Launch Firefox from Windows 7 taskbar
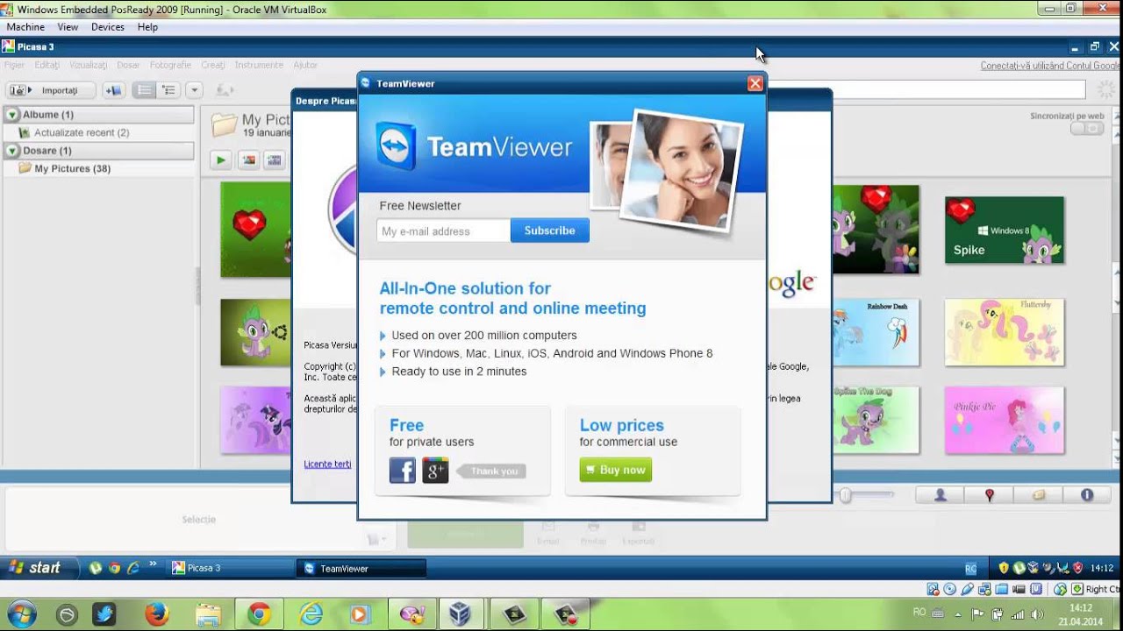 pyautogui.click(x=156, y=614)
